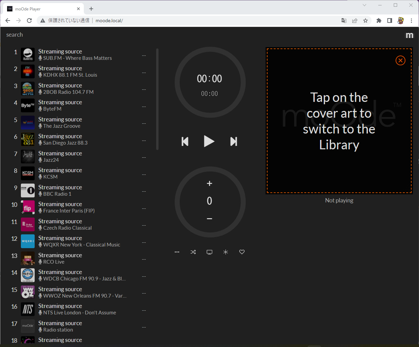Image resolution: width=419 pixels, height=347 pixels.
Task: Click the KCSM station logo
Action: (28, 173)
